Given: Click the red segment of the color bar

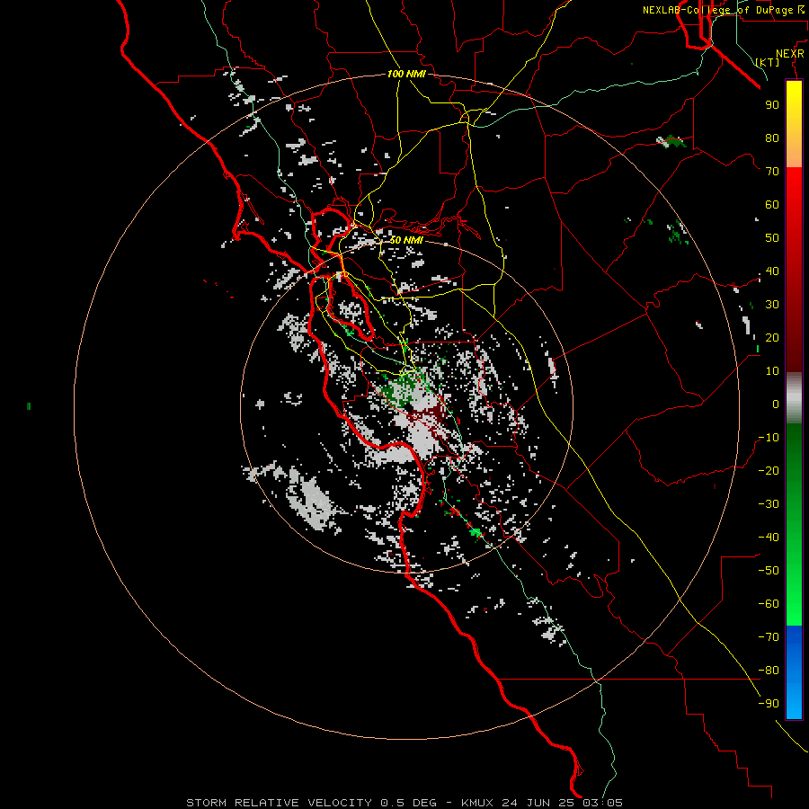Looking at the screenshot, I should [794, 268].
